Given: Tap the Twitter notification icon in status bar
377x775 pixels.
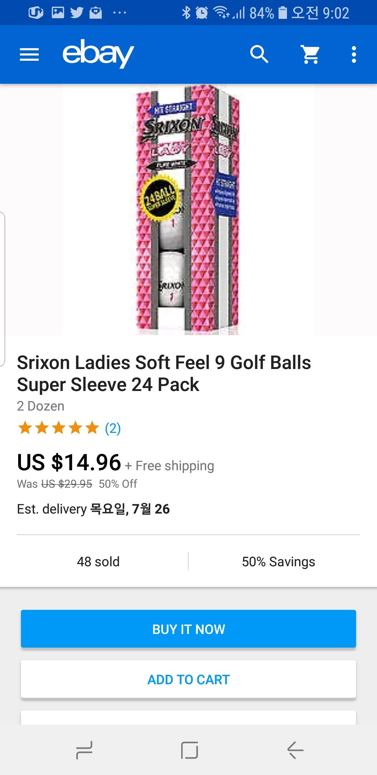Looking at the screenshot, I should 77,13.
